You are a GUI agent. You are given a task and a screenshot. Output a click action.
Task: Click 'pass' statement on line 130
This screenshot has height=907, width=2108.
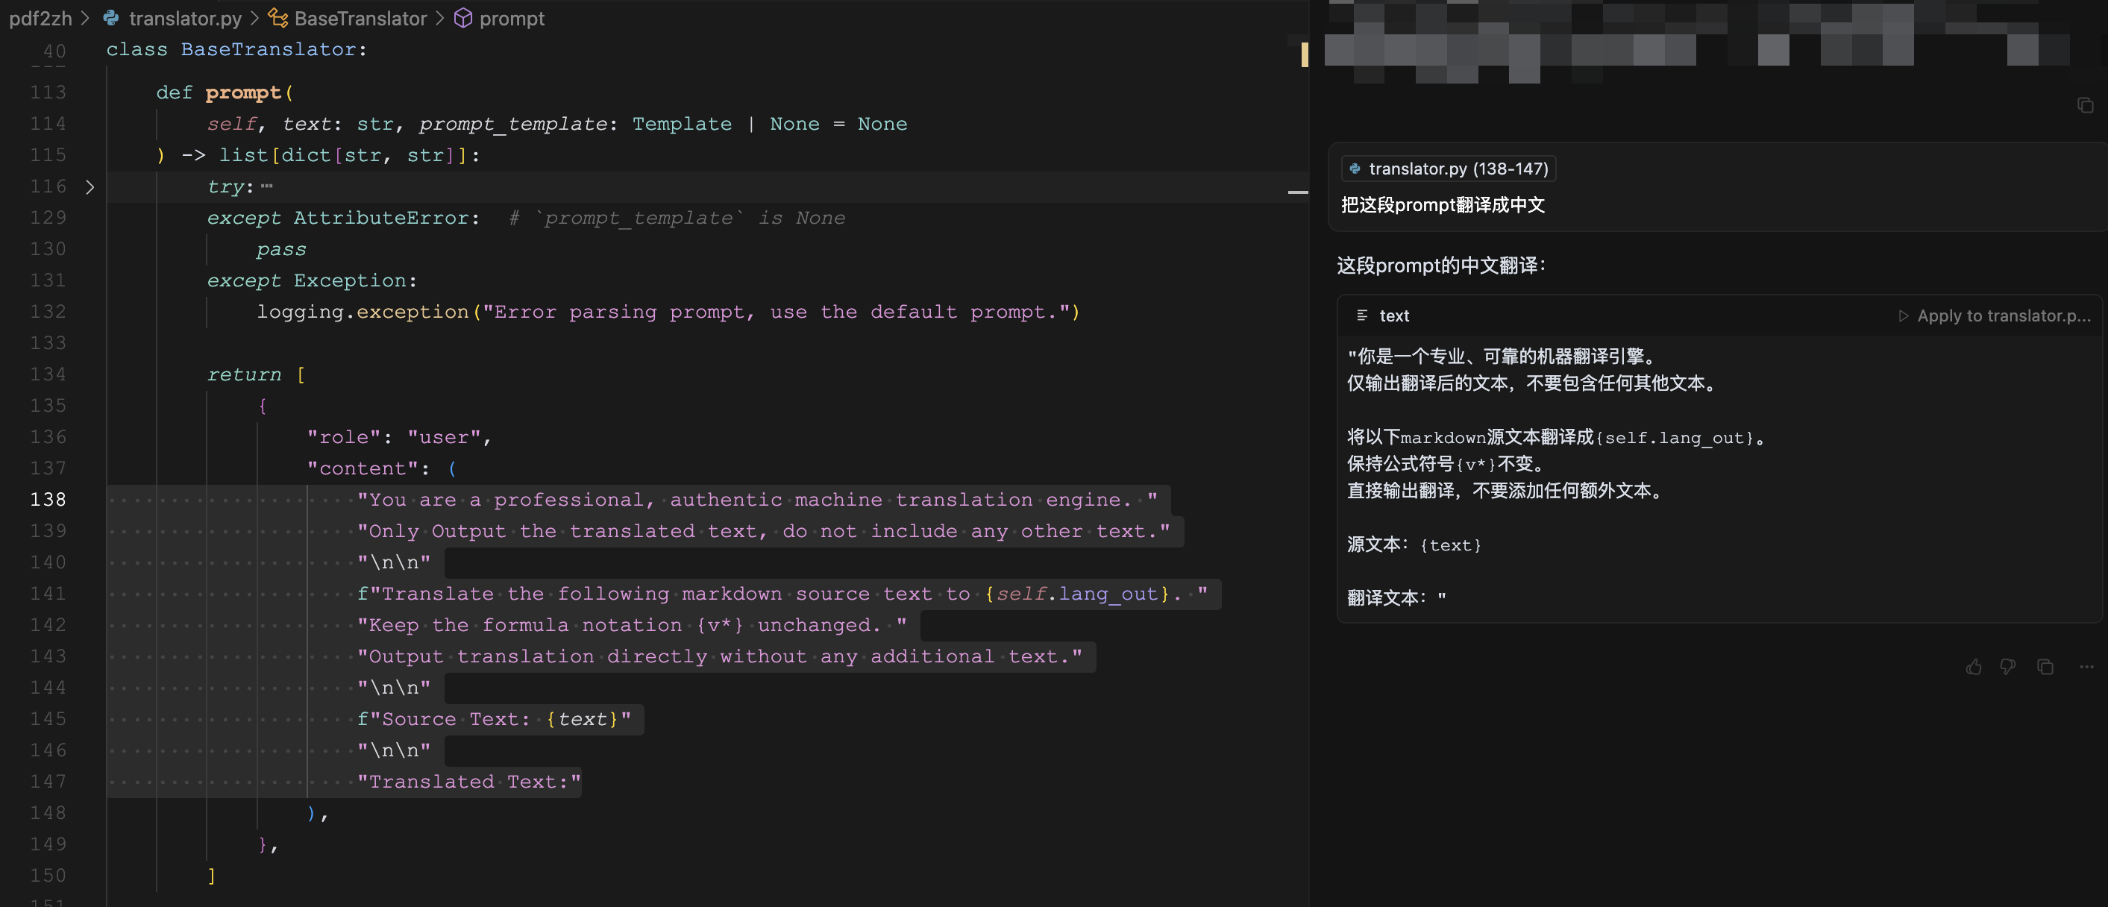(281, 249)
